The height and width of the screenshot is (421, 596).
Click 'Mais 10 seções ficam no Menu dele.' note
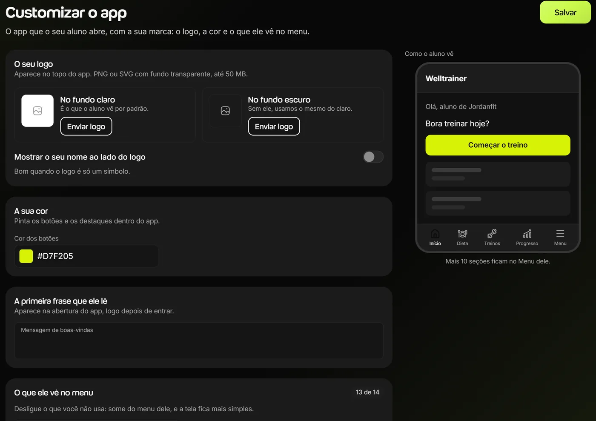pos(498,261)
